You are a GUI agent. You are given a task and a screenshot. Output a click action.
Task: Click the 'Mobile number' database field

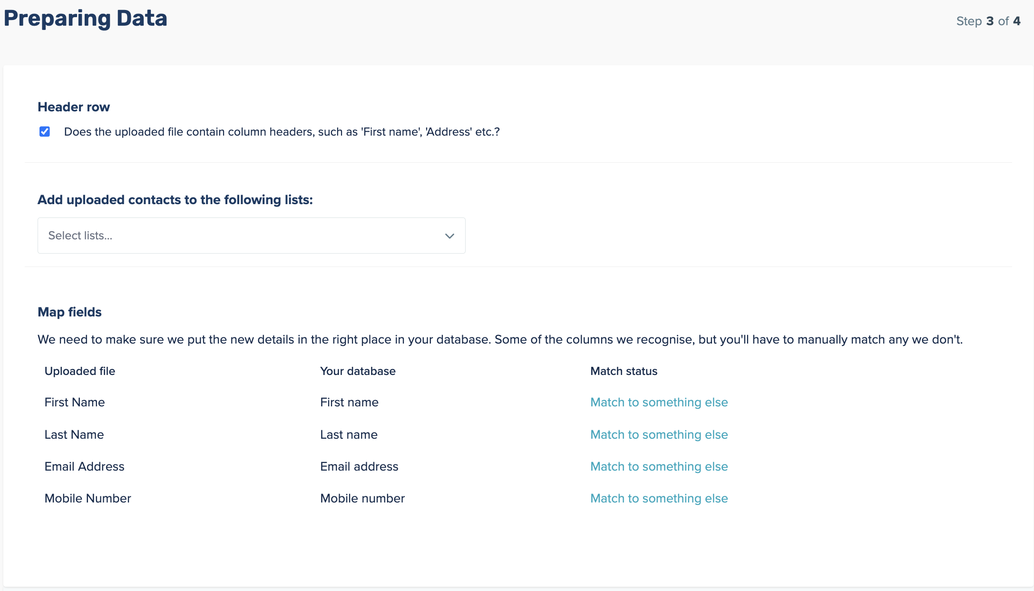click(x=362, y=499)
